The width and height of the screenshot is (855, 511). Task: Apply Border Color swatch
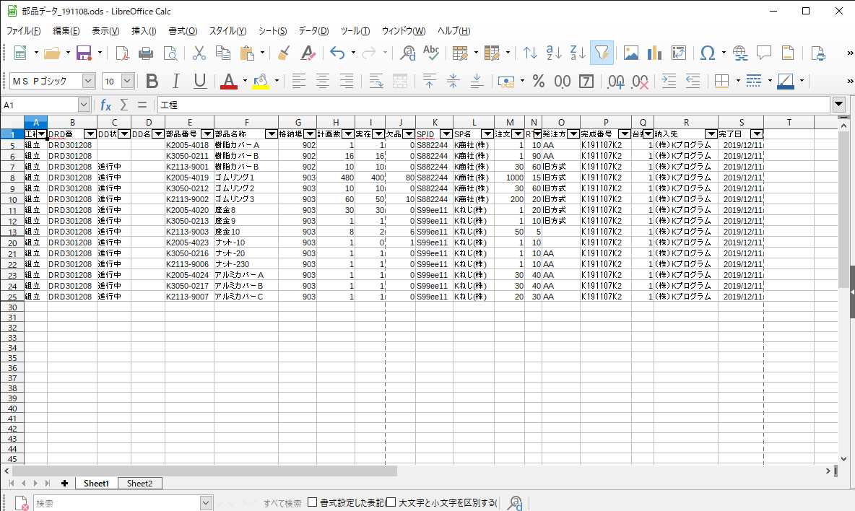pos(785,81)
